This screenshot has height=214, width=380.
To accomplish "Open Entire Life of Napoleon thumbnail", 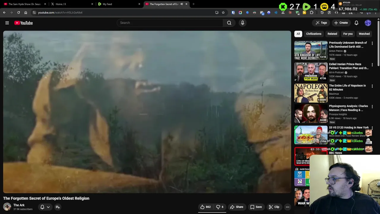I will [311, 93].
